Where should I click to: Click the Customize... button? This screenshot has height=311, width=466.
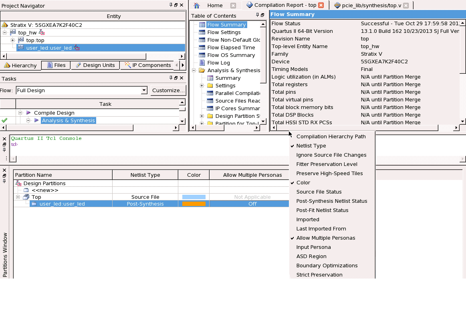tap(168, 91)
